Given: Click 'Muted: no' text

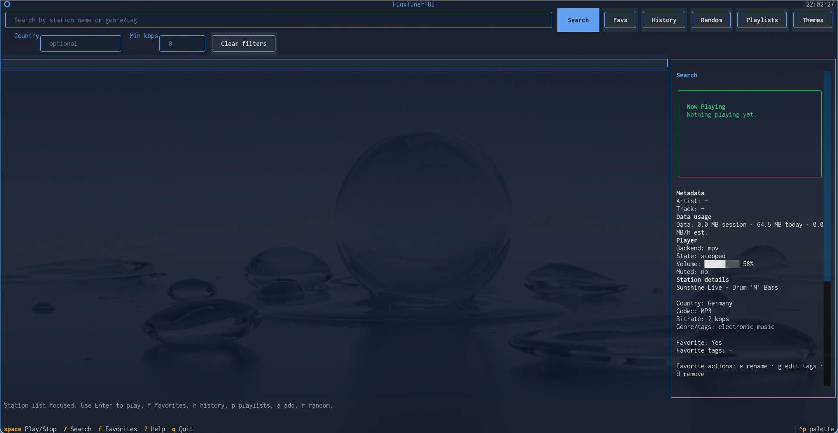Looking at the screenshot, I should pos(692,272).
